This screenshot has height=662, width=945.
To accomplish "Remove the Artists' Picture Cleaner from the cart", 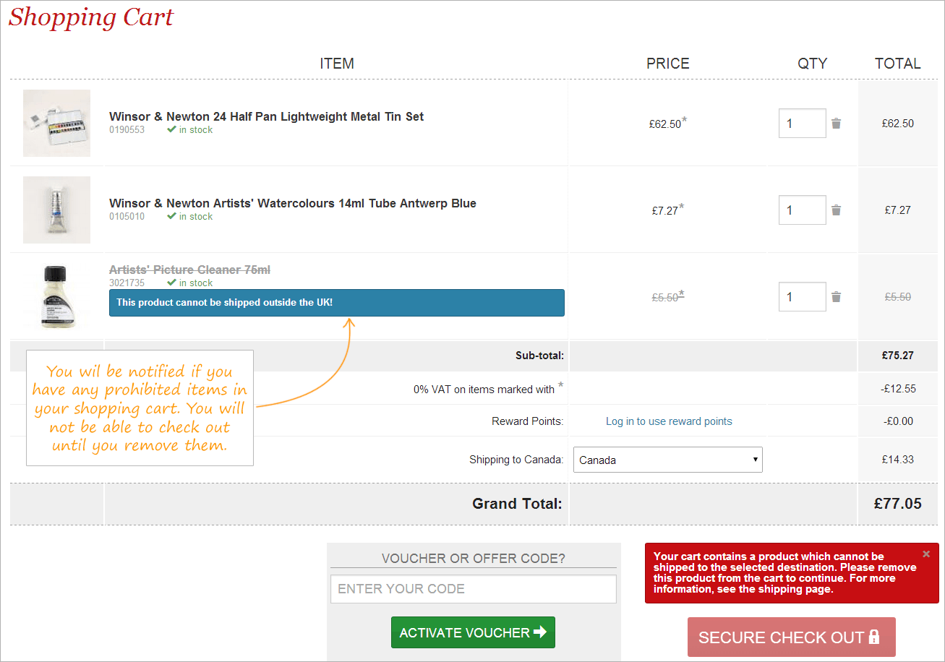I will [x=836, y=297].
